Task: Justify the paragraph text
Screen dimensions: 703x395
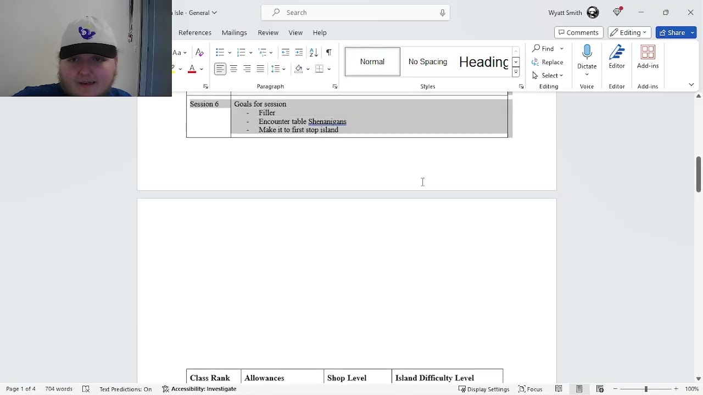Action: (x=260, y=69)
